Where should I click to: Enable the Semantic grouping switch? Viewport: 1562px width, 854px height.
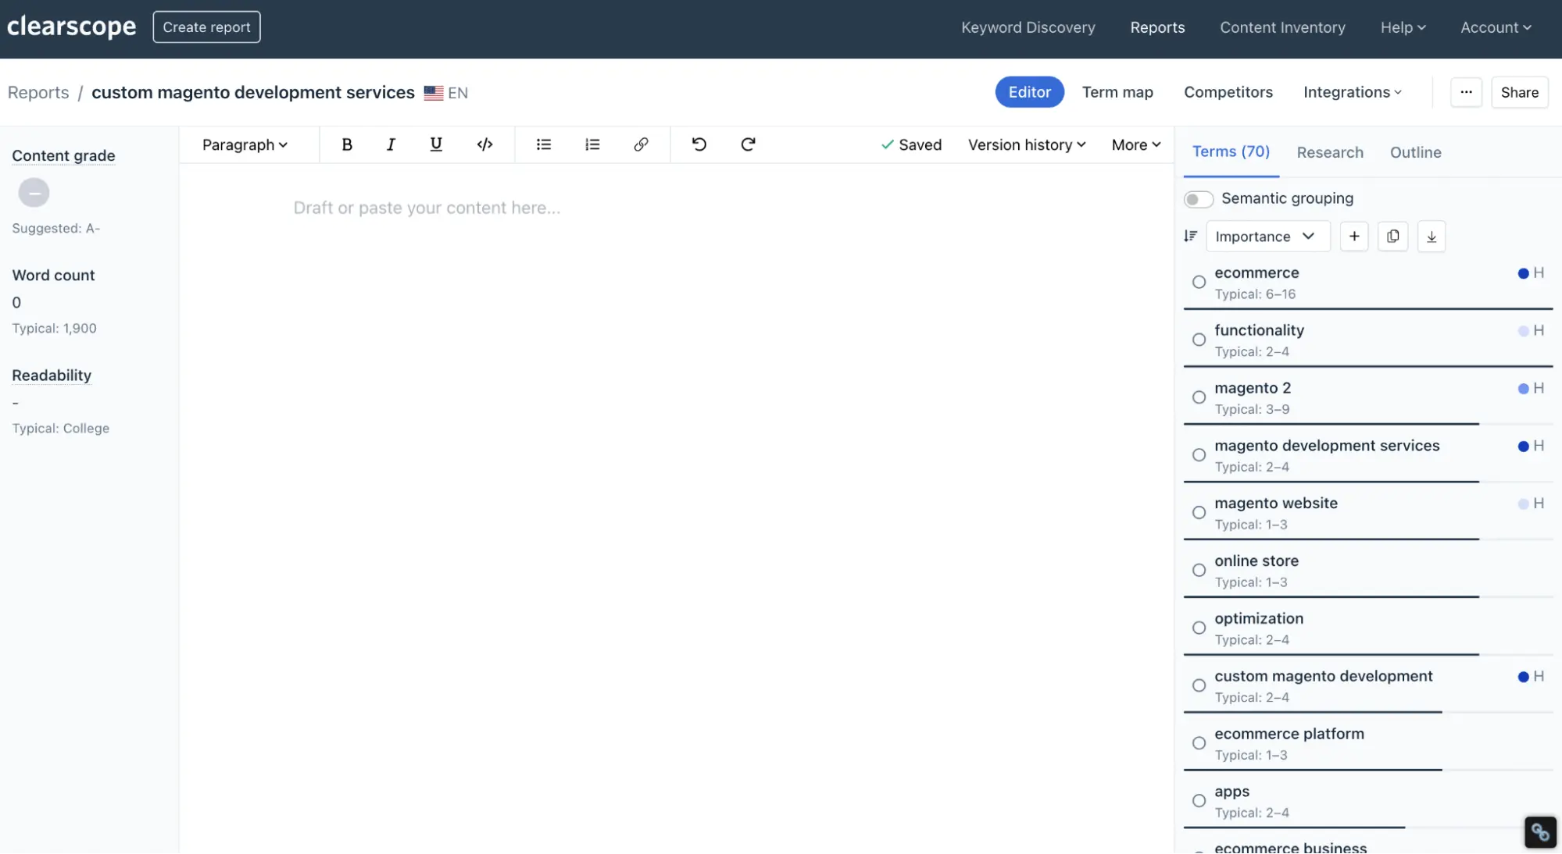[1198, 199]
